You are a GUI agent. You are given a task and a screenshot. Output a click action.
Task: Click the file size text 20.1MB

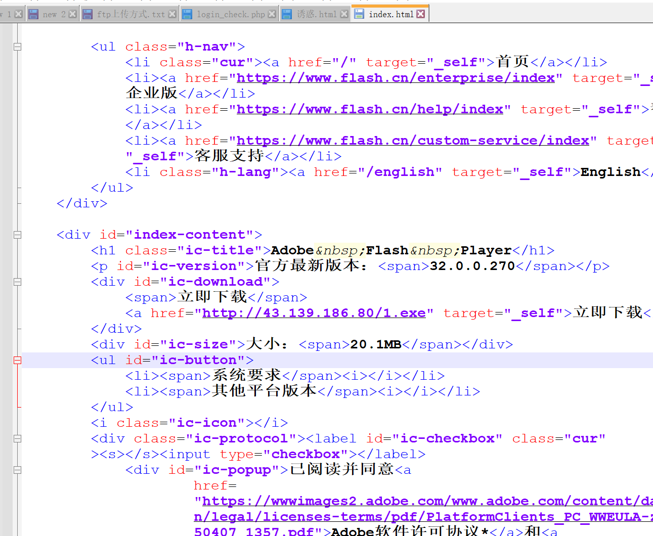point(376,344)
